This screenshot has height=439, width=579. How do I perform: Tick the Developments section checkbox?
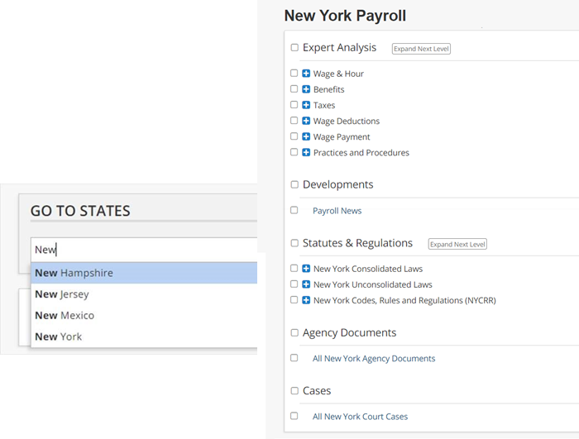[x=294, y=184]
